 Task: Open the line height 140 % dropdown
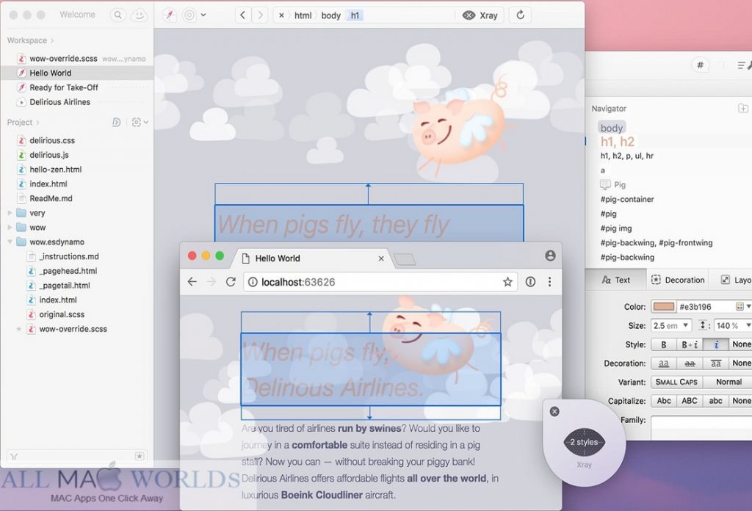pos(733,325)
